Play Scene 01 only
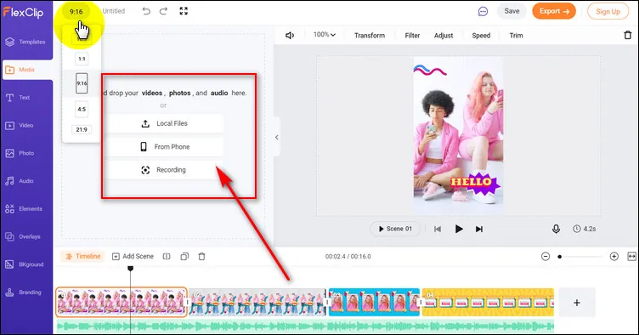 [395, 229]
